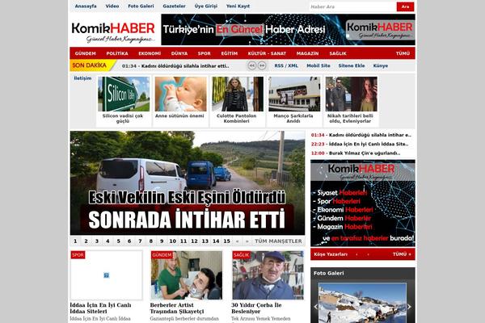Focus the Haber Ara search field
This screenshot has width=485, height=323.
[352, 6]
